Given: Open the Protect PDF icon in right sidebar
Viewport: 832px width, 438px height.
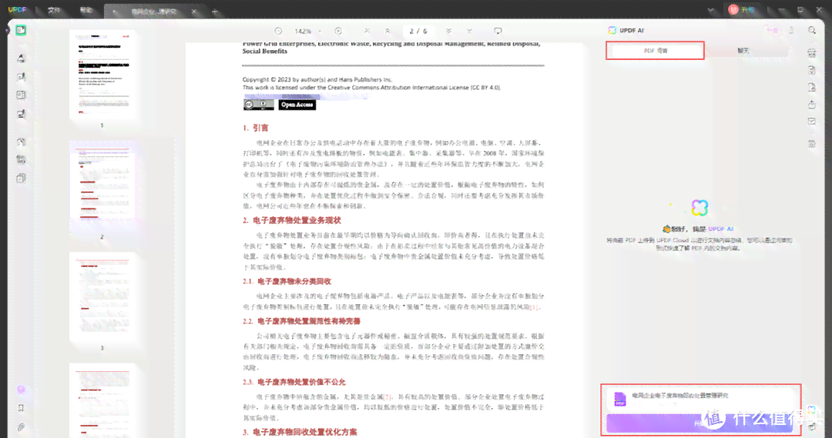Looking at the screenshot, I should 812,88.
